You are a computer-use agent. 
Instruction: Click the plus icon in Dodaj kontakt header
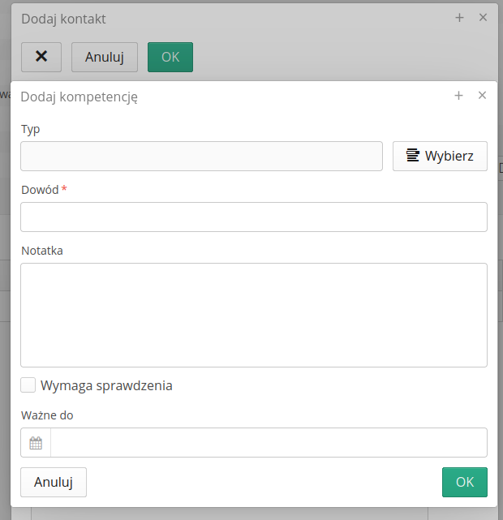[x=459, y=17]
